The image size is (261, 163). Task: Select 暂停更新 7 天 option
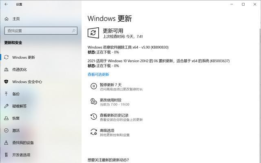click(x=111, y=85)
